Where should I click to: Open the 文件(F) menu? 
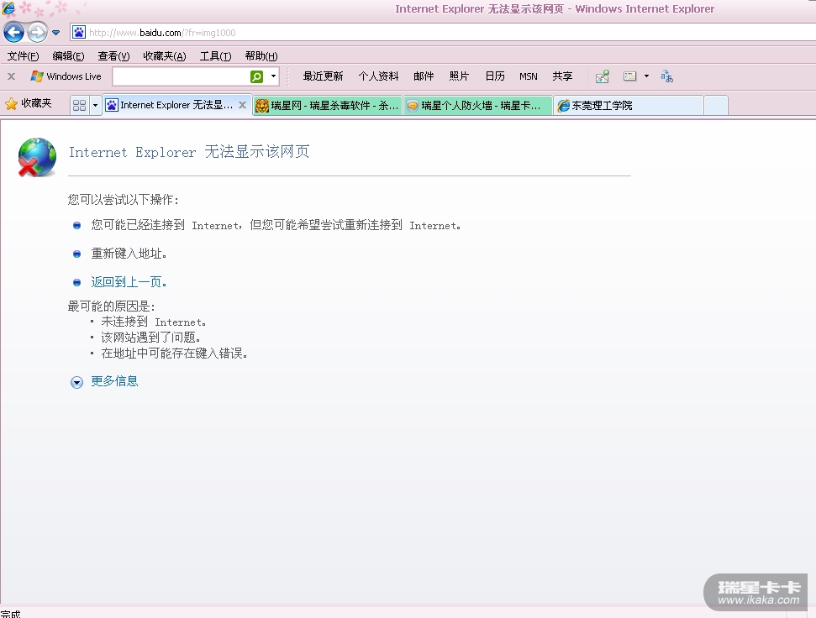pyautogui.click(x=23, y=56)
